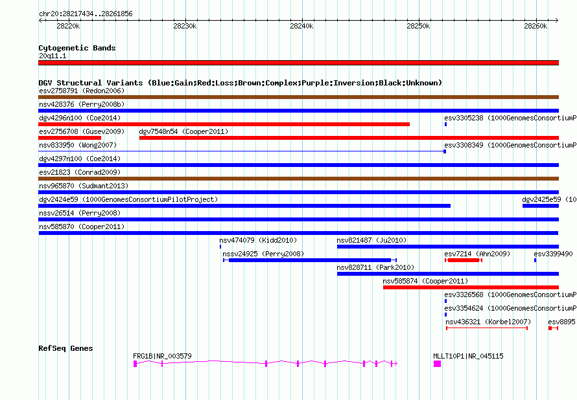Open variant nsv833950 (Wong2007) label
The width and height of the screenshot is (577, 400).
pyautogui.click(x=78, y=145)
